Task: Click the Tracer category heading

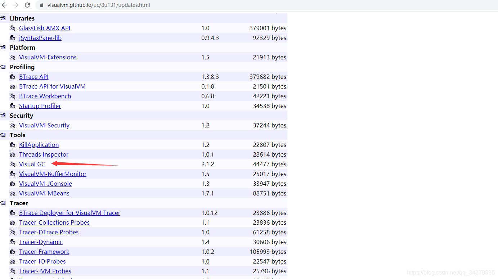Action: tap(19, 203)
